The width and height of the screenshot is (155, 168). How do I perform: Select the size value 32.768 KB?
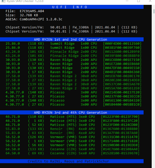coord(29,15)
